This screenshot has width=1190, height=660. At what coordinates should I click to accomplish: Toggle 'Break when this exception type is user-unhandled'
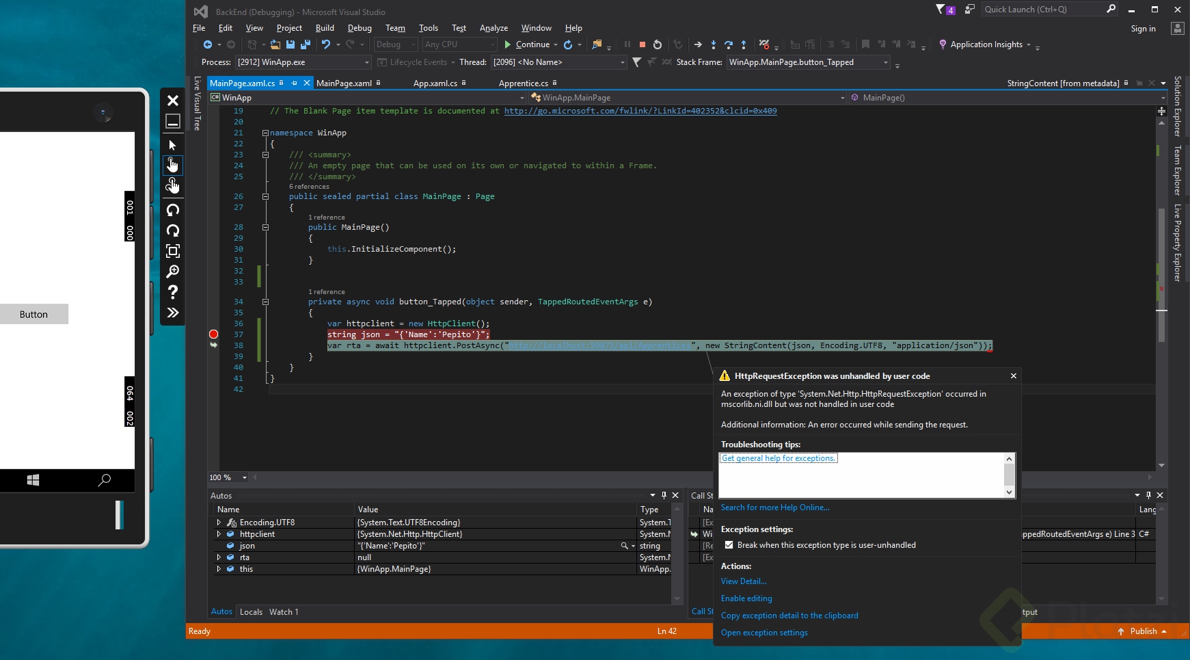click(x=729, y=545)
